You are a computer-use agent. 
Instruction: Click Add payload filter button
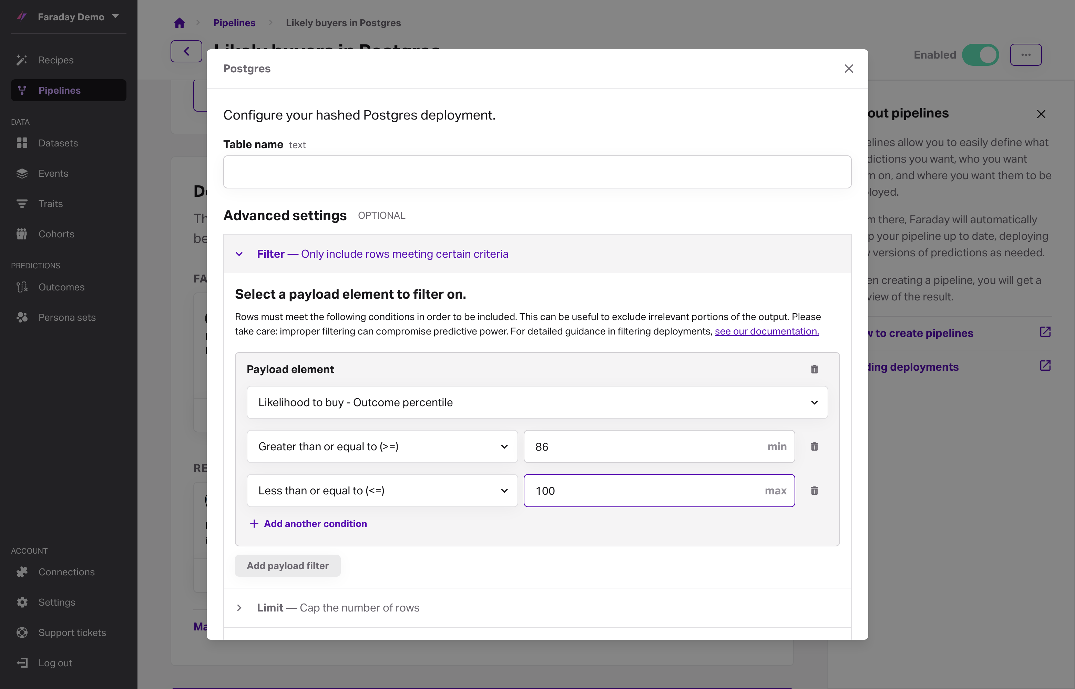click(288, 566)
